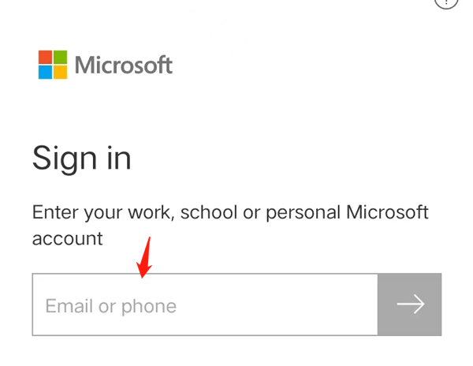473x366 pixels.
Task: Click the gray Microsoft wordmark text
Action: coord(124,65)
